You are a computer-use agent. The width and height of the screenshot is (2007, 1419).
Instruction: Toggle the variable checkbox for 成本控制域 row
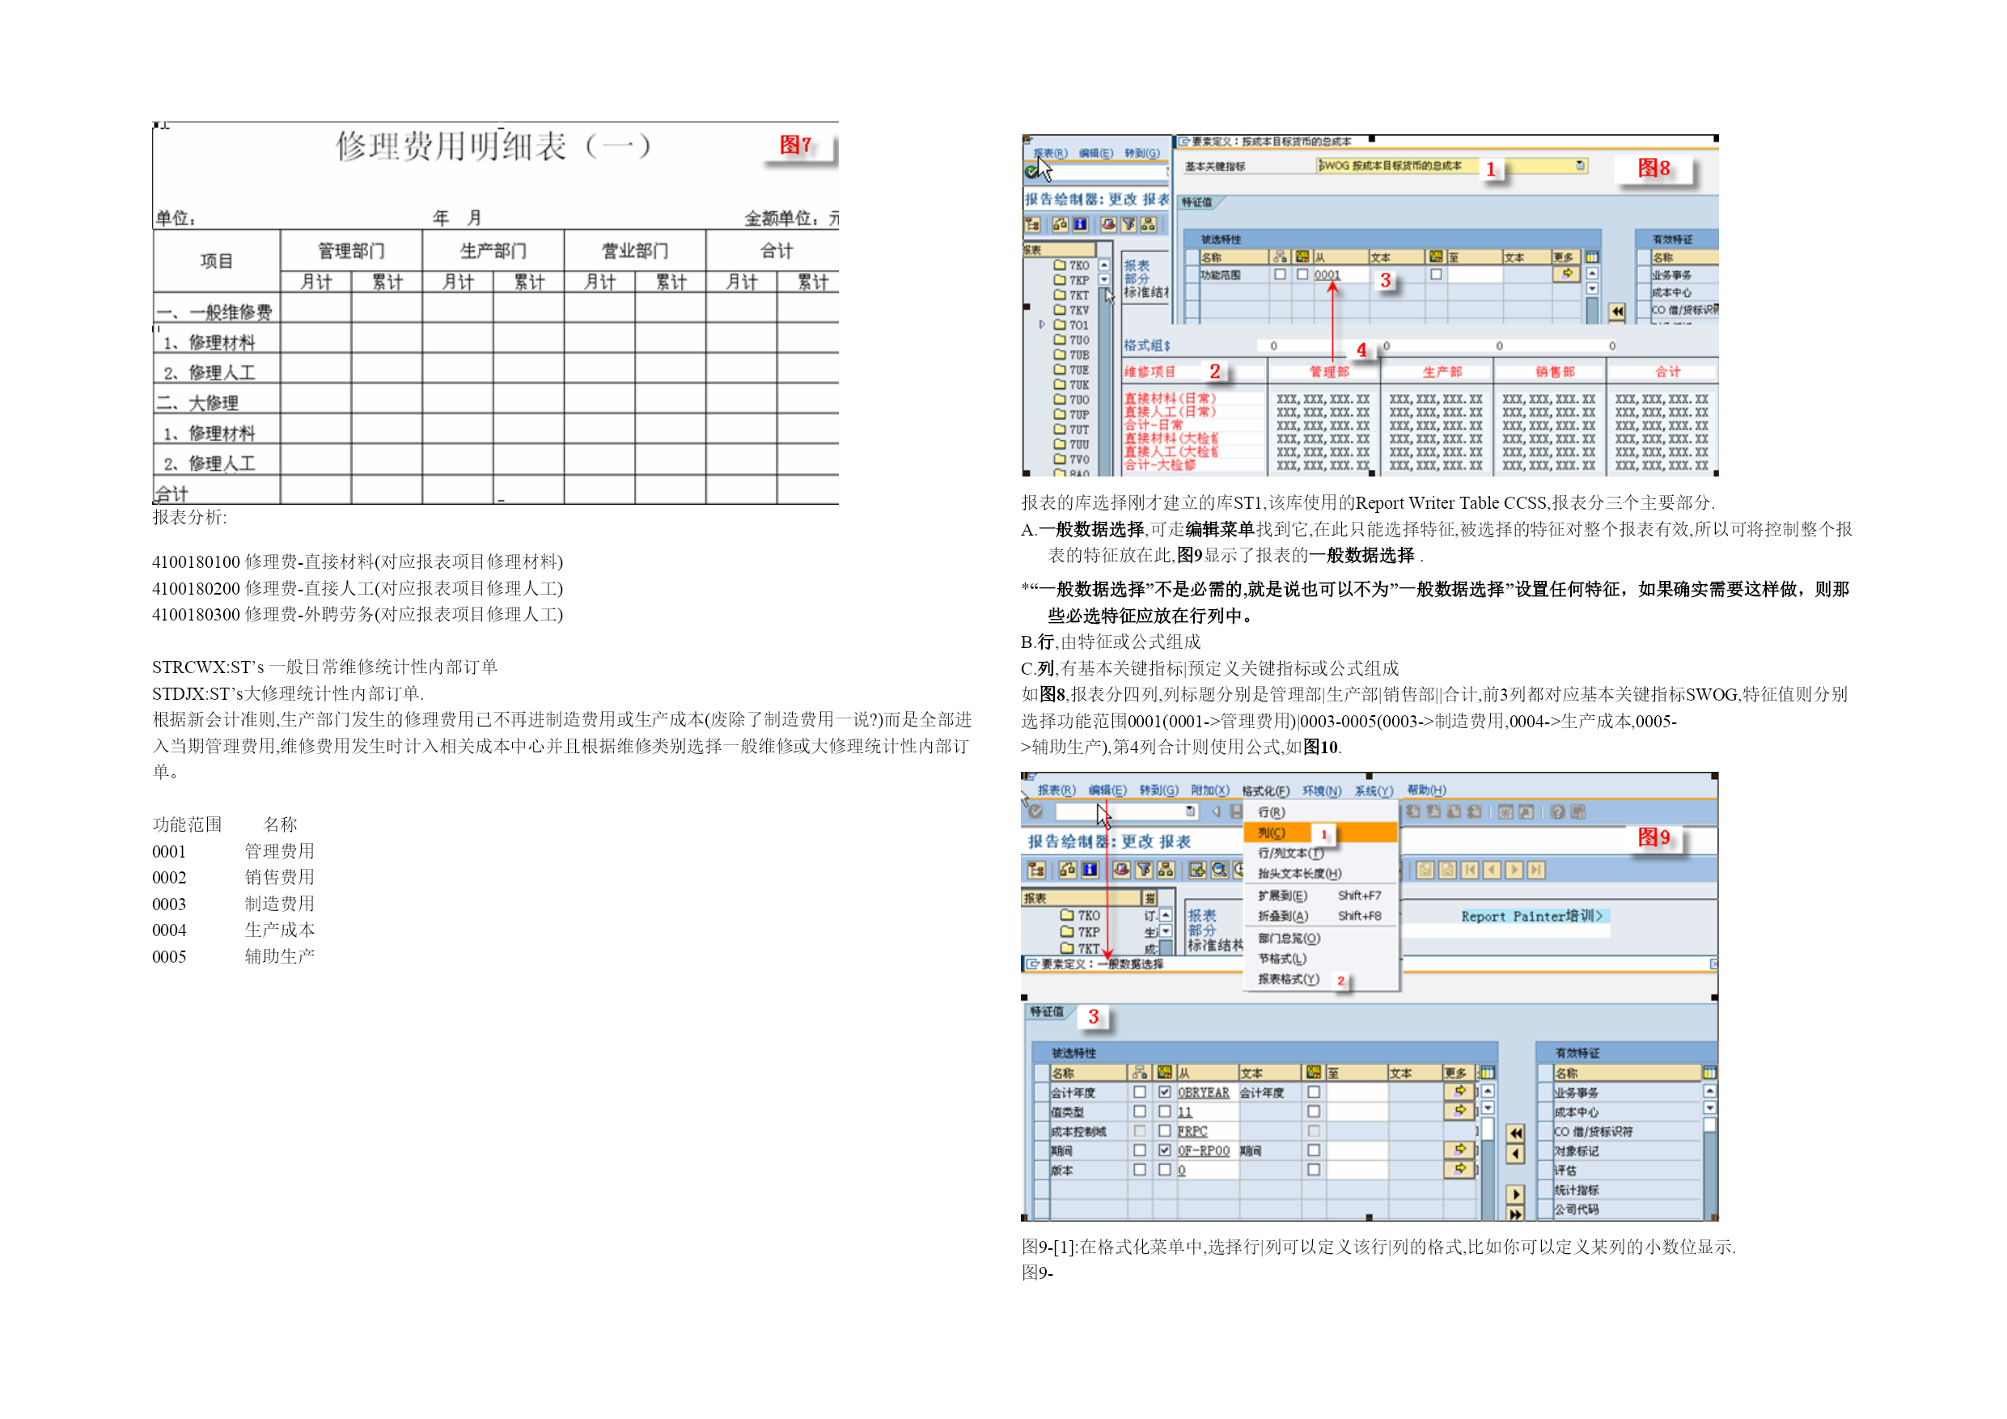[x=1164, y=1131]
